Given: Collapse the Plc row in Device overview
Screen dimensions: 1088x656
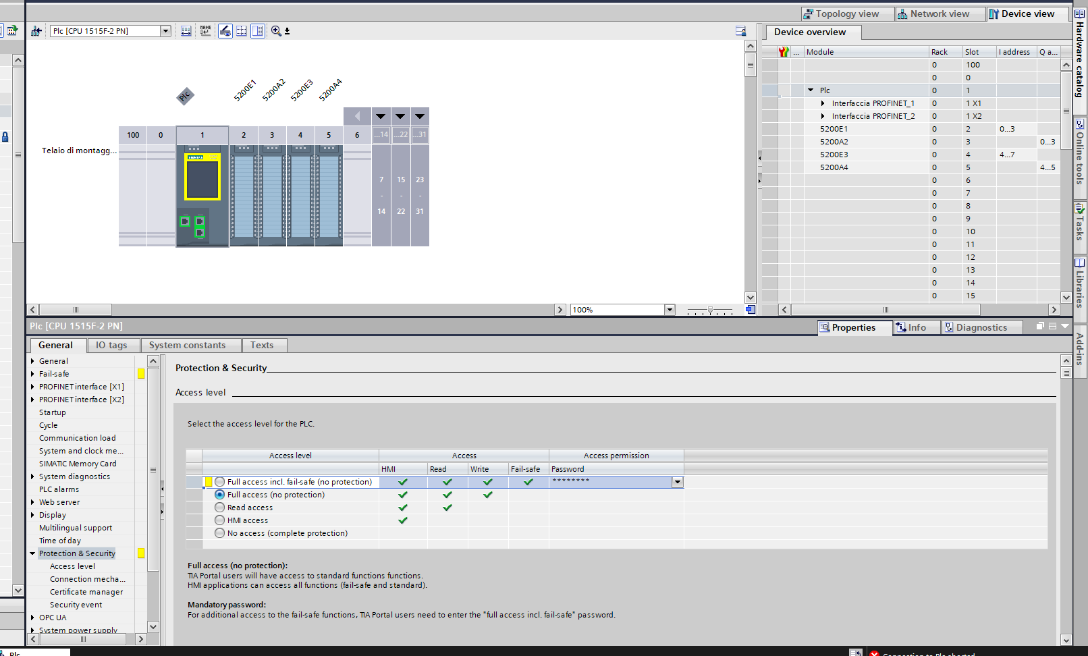Looking at the screenshot, I should click(811, 90).
